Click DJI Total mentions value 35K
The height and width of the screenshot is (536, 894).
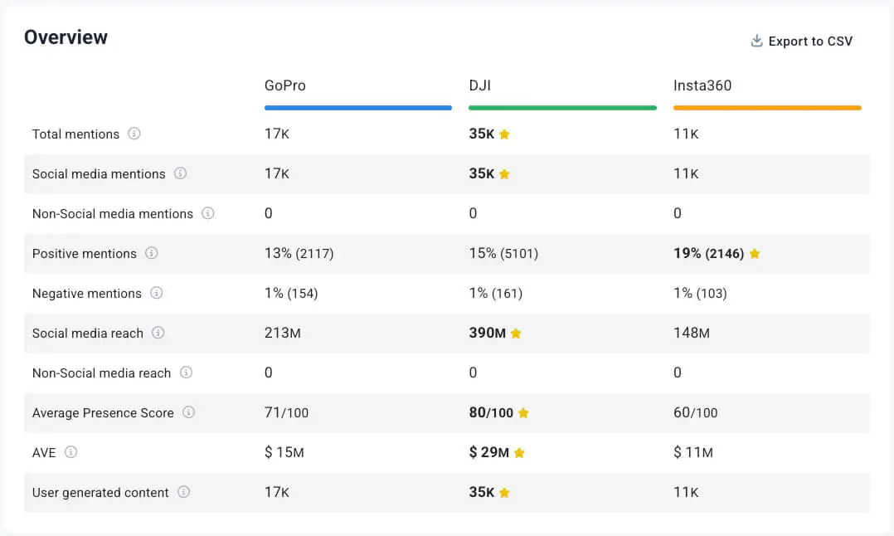coord(482,134)
